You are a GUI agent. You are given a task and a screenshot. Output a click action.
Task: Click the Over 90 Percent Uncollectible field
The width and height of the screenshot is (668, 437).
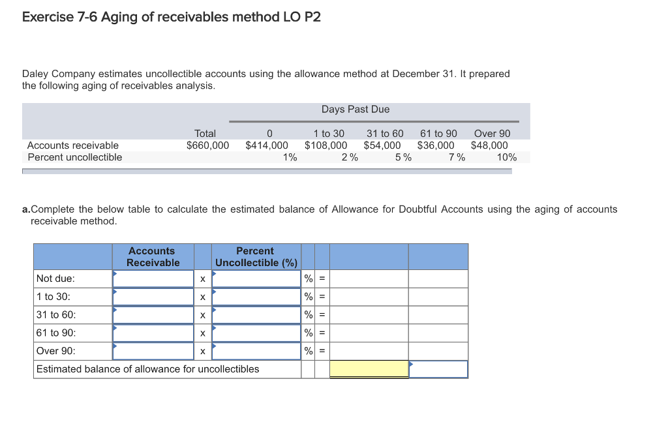(x=255, y=351)
